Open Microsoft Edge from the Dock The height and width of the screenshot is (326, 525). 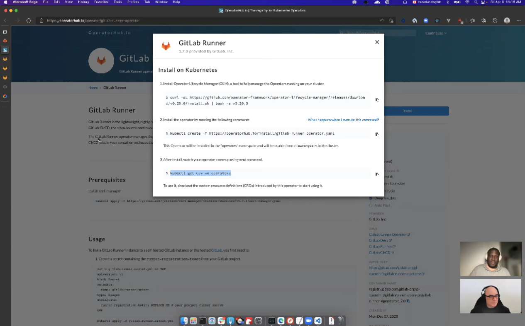[281, 321]
